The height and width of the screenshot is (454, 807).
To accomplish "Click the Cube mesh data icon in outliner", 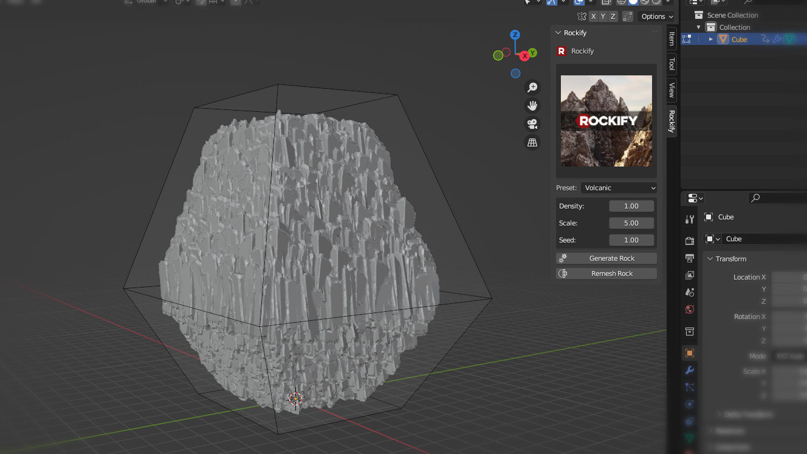I will tap(789, 39).
